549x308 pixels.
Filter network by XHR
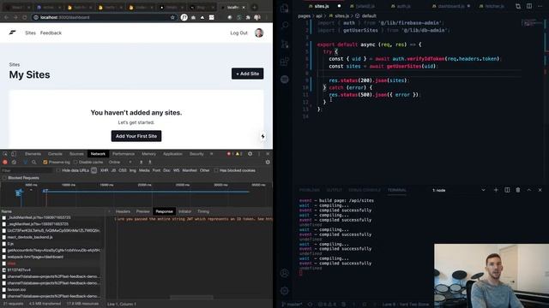pyautogui.click(x=105, y=170)
